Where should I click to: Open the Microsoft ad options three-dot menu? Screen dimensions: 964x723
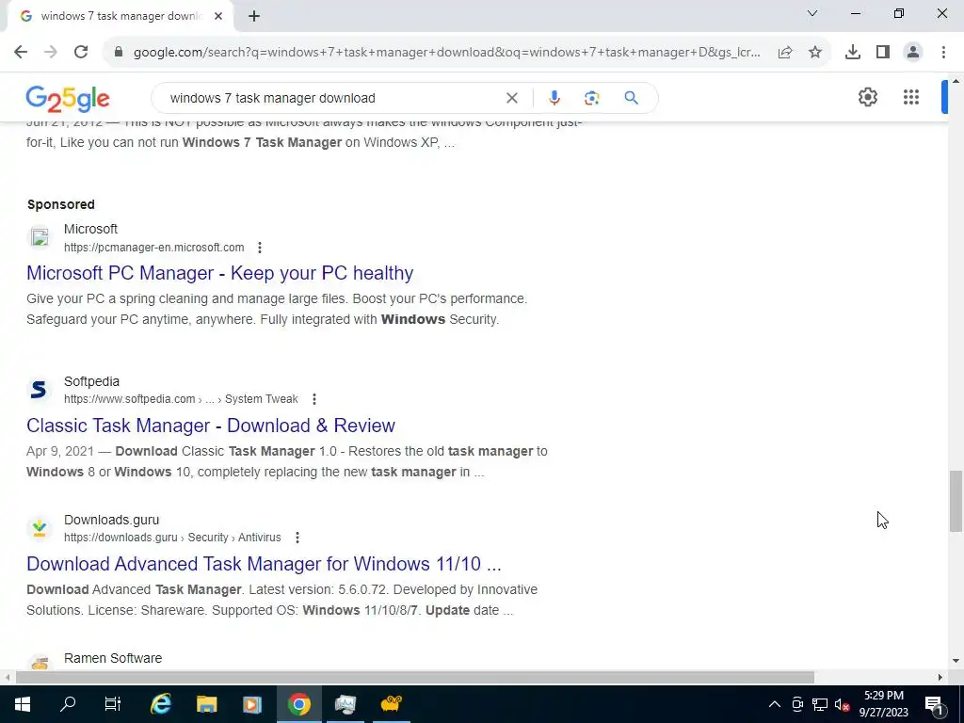260,248
